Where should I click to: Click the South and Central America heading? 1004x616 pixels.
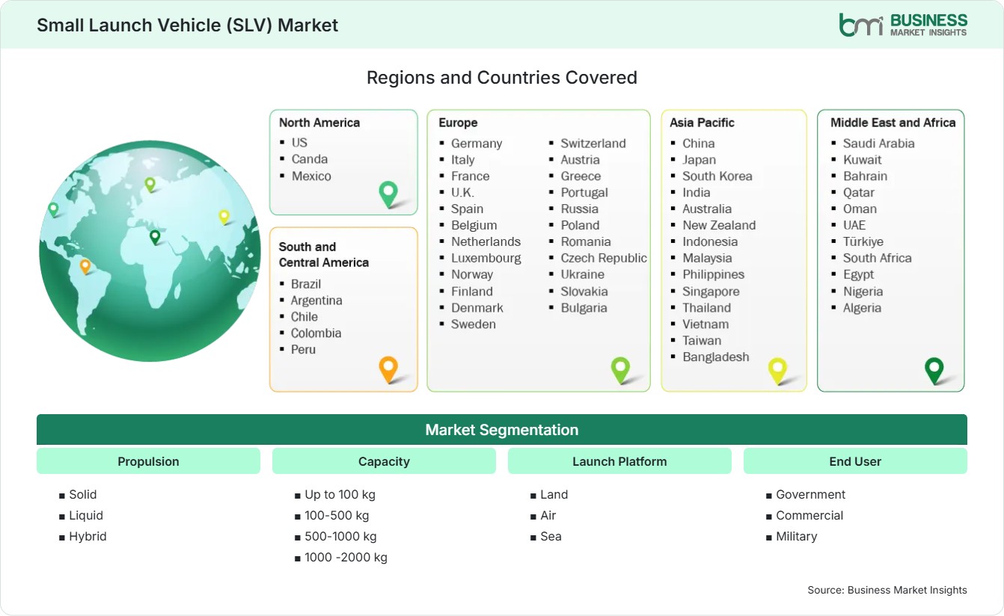(324, 254)
